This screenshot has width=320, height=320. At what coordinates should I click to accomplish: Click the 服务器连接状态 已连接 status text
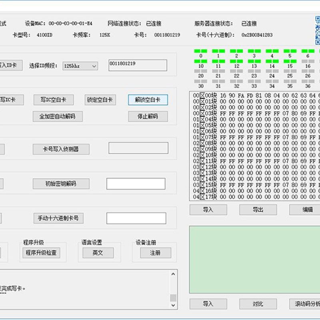coord(249,24)
